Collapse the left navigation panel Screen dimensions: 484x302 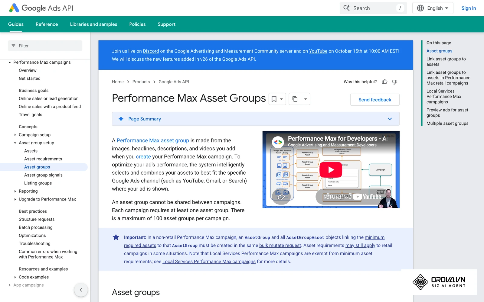point(81,290)
